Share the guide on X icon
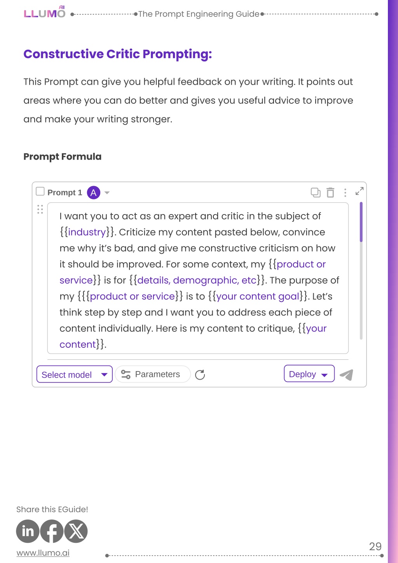Image resolution: width=398 pixels, height=563 pixels. (x=76, y=531)
